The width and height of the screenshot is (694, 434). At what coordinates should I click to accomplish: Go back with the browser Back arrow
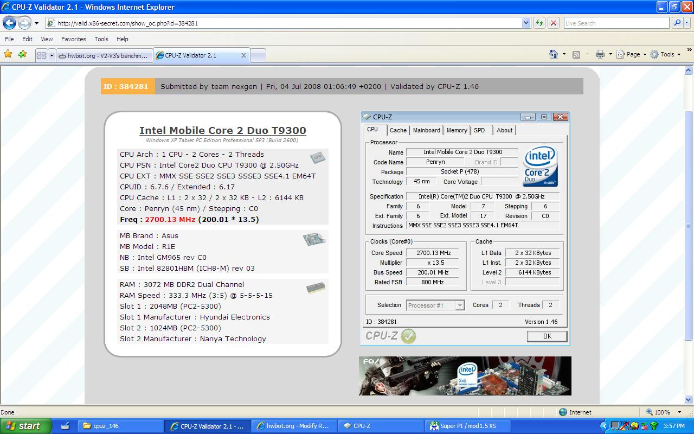click(9, 23)
